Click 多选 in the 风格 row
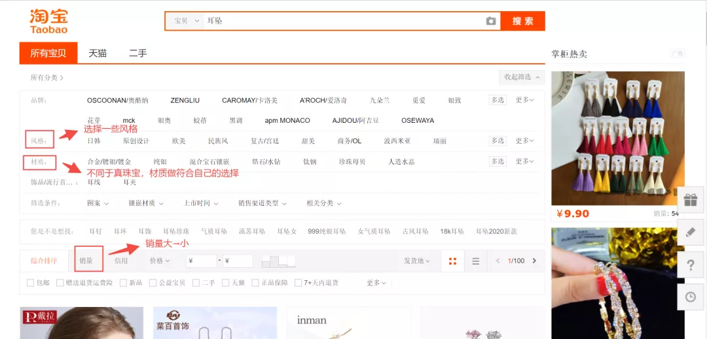Viewport: 707px width, 339px height. click(x=498, y=140)
